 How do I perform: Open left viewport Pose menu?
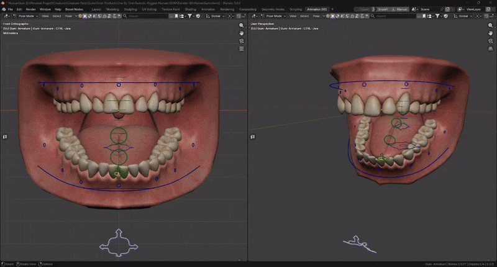tap(68, 16)
